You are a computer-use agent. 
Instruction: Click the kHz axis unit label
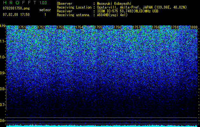[3, 26]
